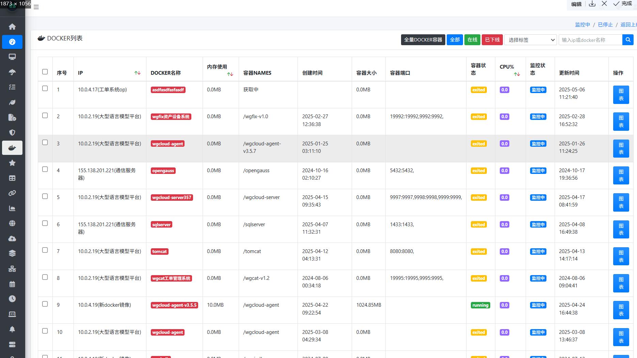The width and height of the screenshot is (637, 358).
Task: Click the bell notification icon in the sidebar
Action: [12, 328]
